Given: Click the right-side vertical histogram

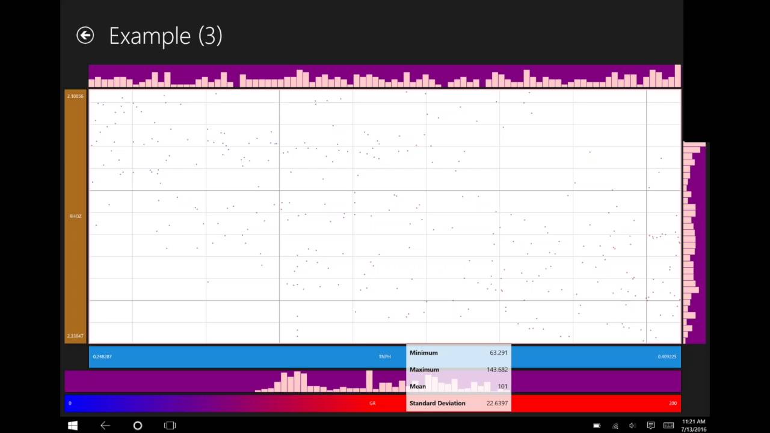Looking at the screenshot, I should pos(694,244).
